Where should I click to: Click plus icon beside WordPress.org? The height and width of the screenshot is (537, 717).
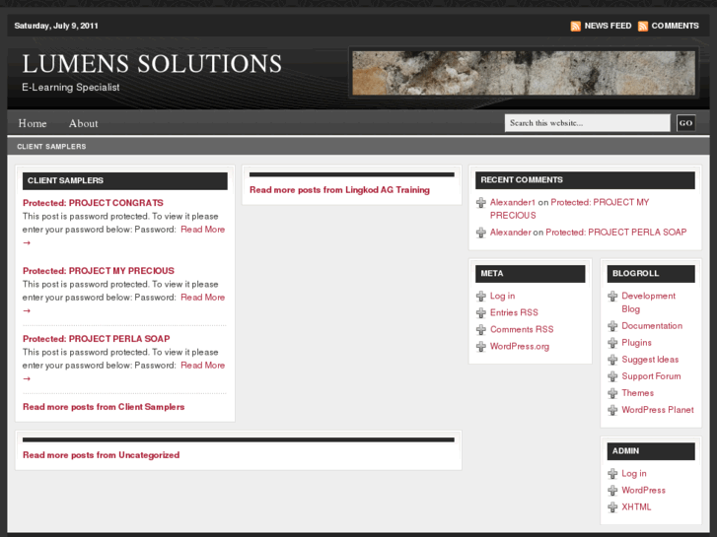pyautogui.click(x=481, y=347)
